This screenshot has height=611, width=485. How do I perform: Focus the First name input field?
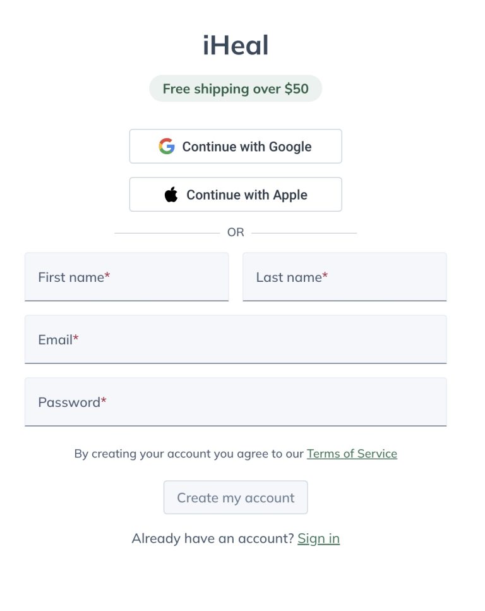tap(126, 277)
